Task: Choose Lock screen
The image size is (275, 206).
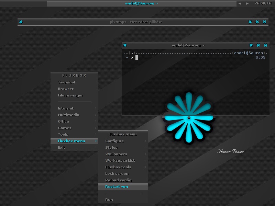Action: point(123,174)
